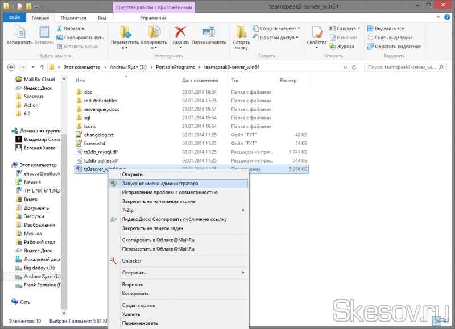
Task: Open the Создать элемент dropdown
Action: coord(278,28)
